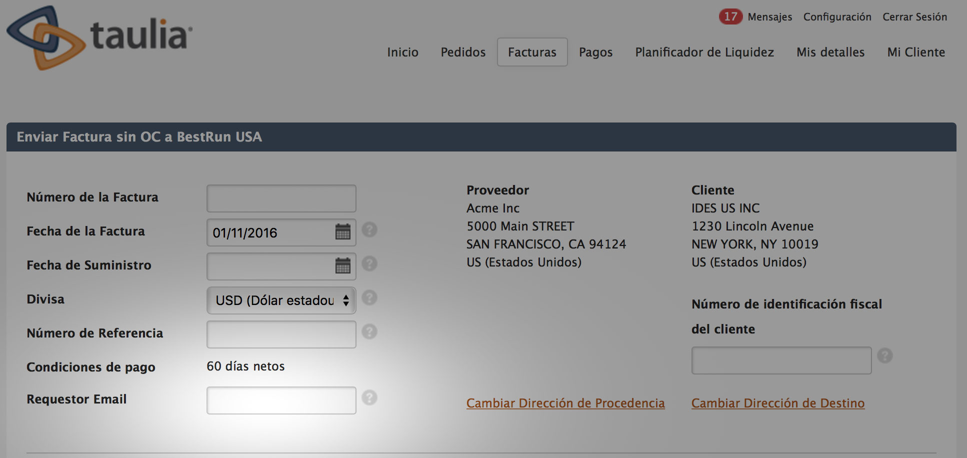Screen dimensions: 967x458
Task: Show help for Número de Referencia
Action: click(x=369, y=331)
